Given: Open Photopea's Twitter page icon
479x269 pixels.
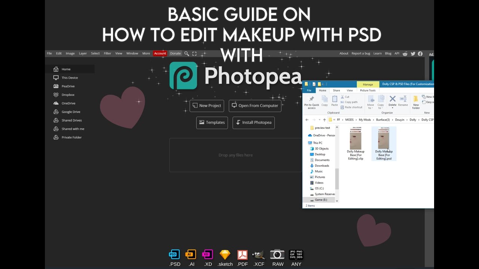Looking at the screenshot, I should 413,53.
